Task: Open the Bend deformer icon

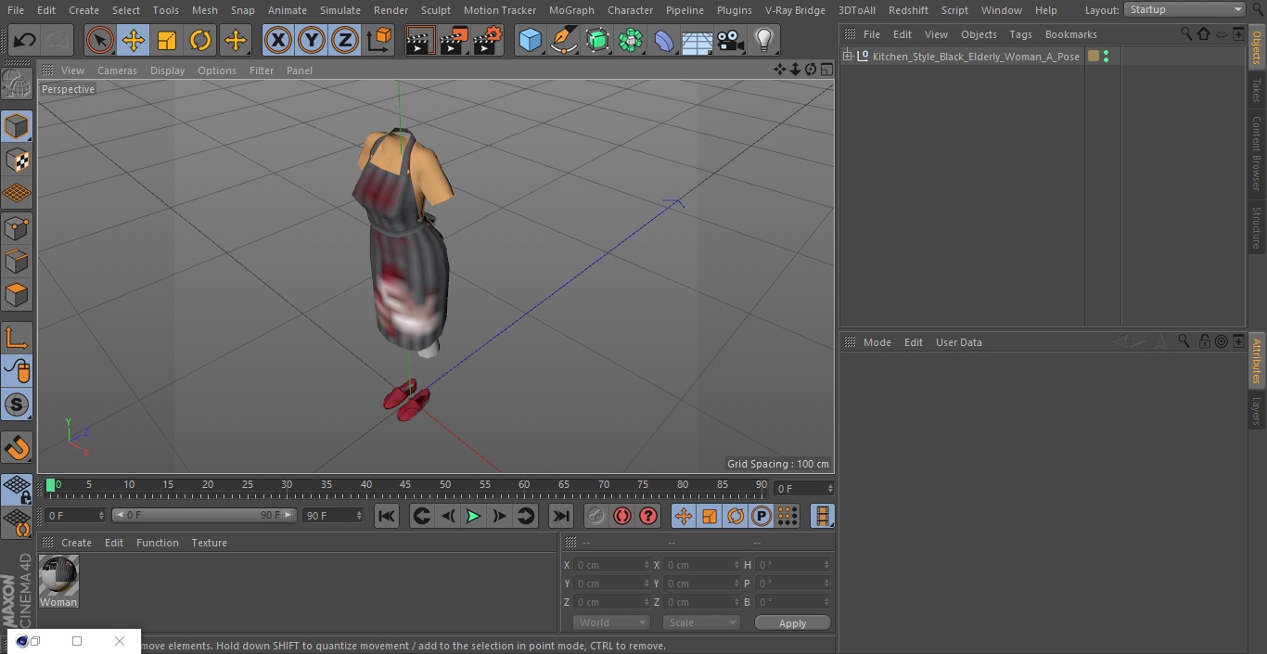Action: pyautogui.click(x=664, y=40)
